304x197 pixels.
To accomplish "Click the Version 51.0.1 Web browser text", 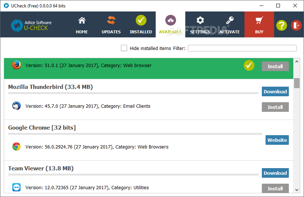I will click(x=88, y=66).
